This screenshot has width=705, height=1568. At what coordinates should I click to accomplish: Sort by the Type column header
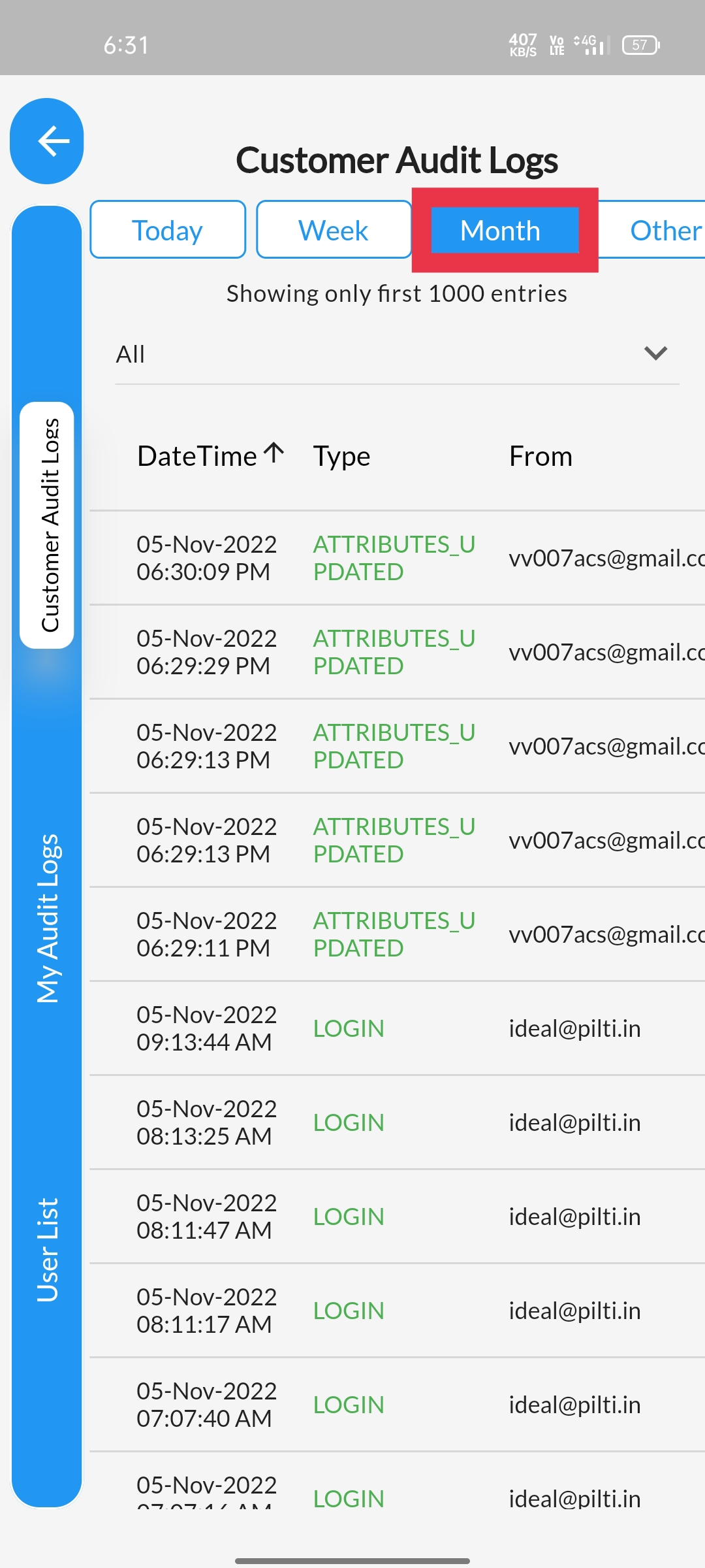[x=341, y=456]
